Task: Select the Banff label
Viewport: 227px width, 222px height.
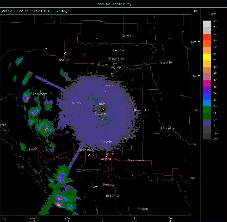Action: tap(33, 149)
